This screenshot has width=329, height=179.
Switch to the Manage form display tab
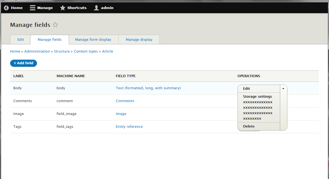(93, 39)
